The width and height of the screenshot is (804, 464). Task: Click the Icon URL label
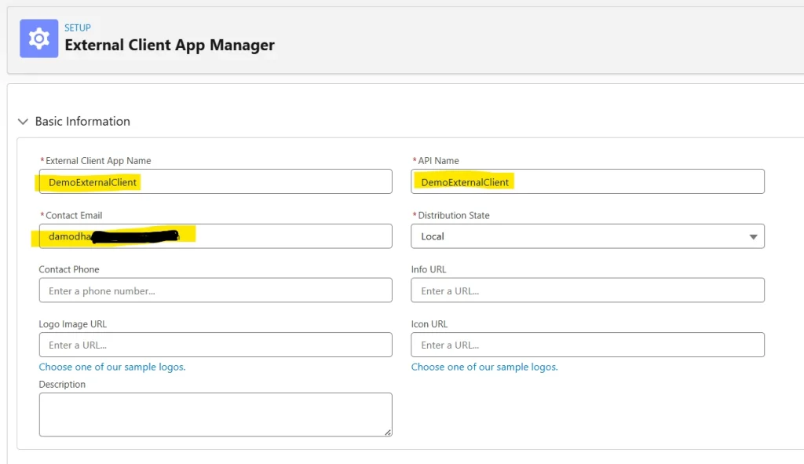click(x=429, y=324)
